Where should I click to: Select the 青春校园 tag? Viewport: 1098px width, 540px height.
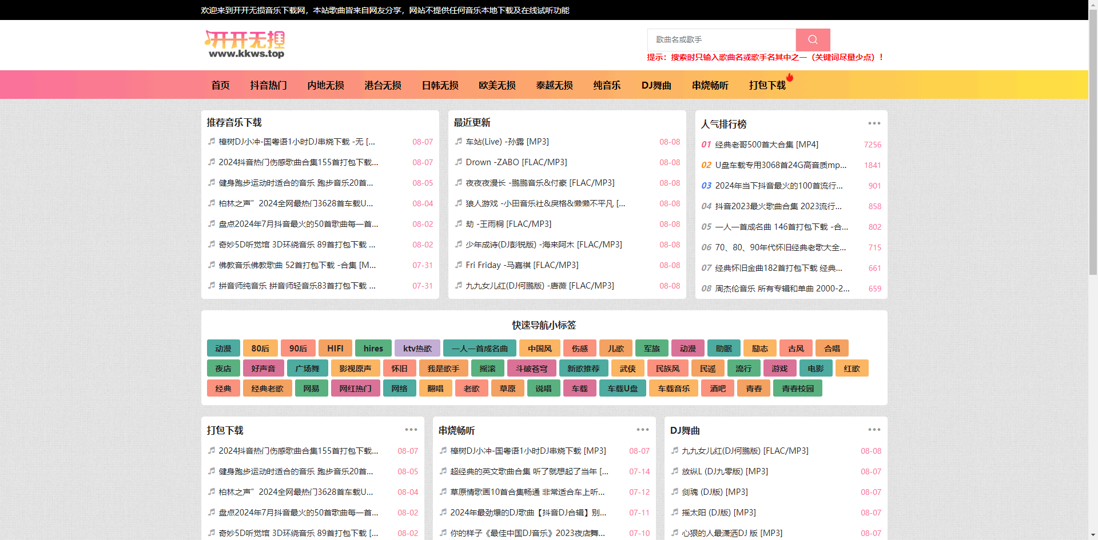pos(798,388)
